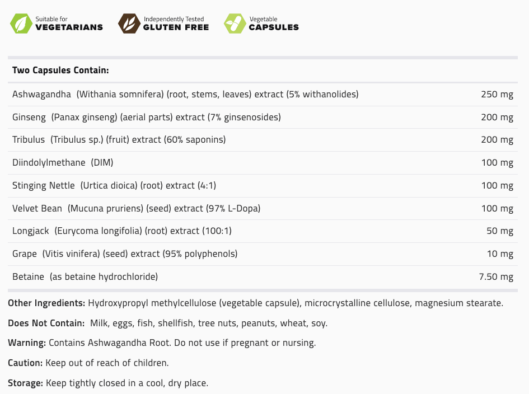
Task: Click the brown gluten free wheat icon
Action: [x=128, y=24]
